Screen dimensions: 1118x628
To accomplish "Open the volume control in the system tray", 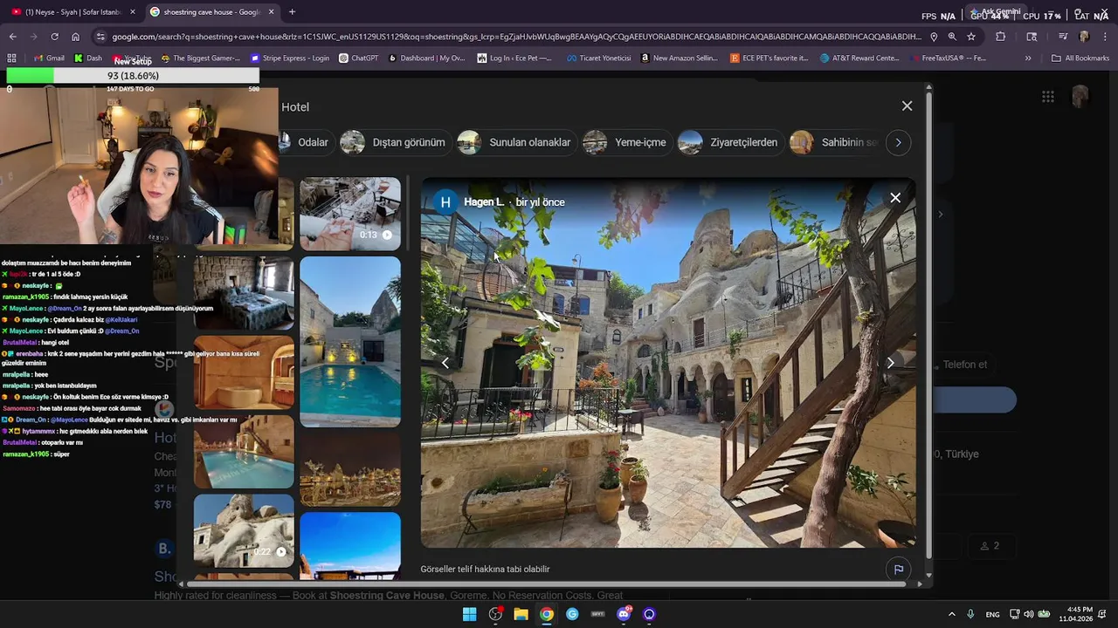I will point(1028,614).
